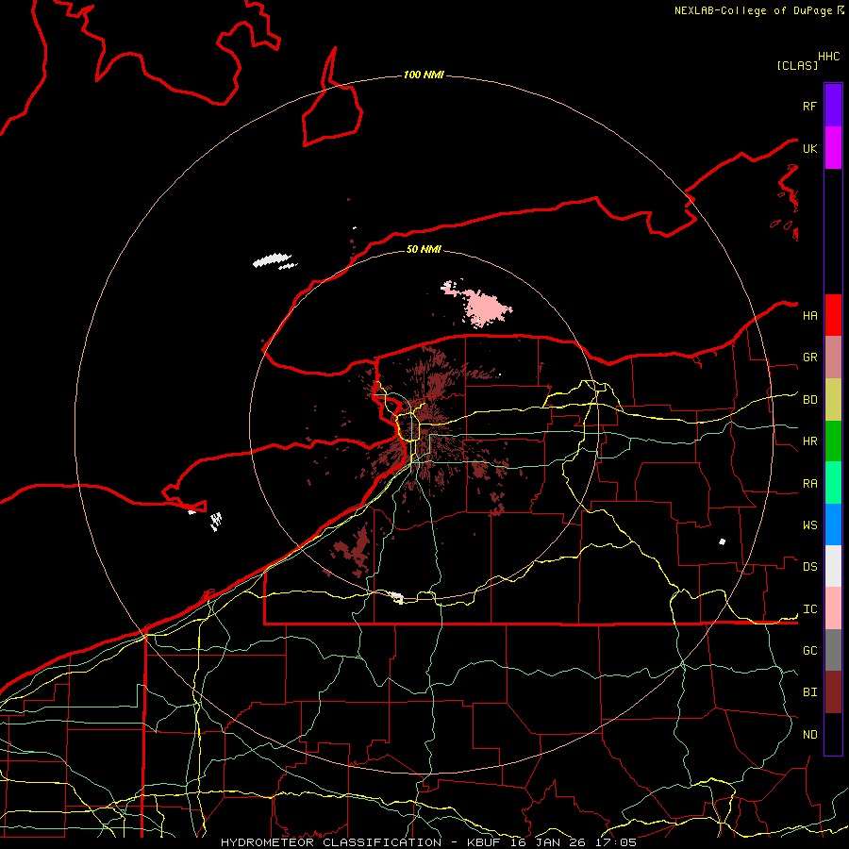Click the RA legend label
Screen dimensions: 849x849
coord(809,483)
